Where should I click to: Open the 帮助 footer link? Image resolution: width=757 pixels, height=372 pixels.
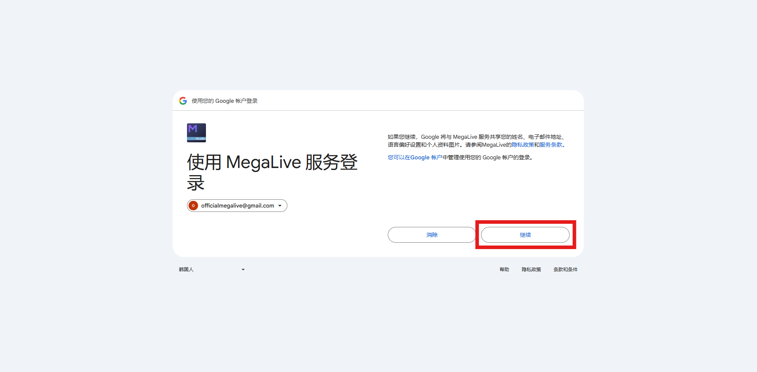(504, 270)
